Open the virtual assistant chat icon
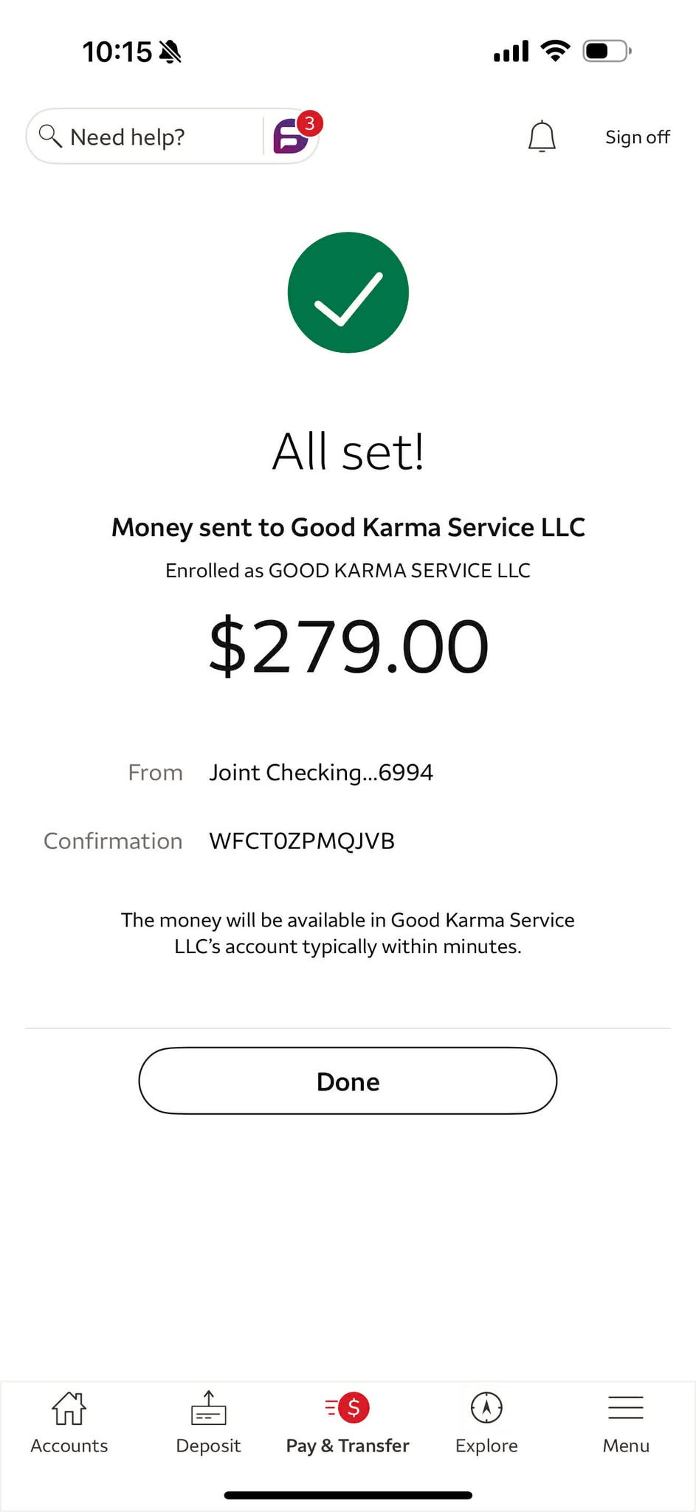 [x=291, y=137]
